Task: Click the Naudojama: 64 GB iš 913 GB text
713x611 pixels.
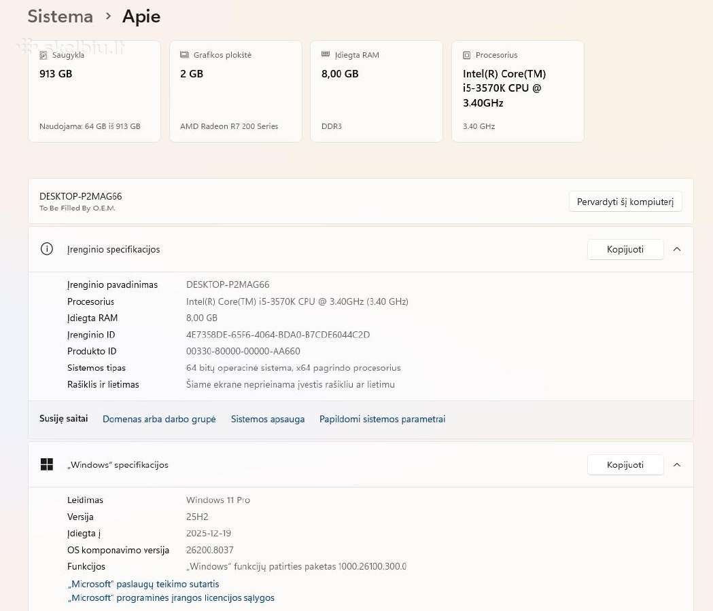Action: [90, 126]
